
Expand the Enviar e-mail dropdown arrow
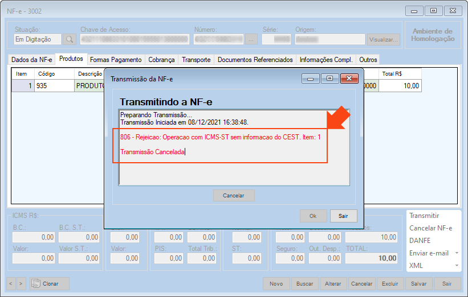click(457, 253)
